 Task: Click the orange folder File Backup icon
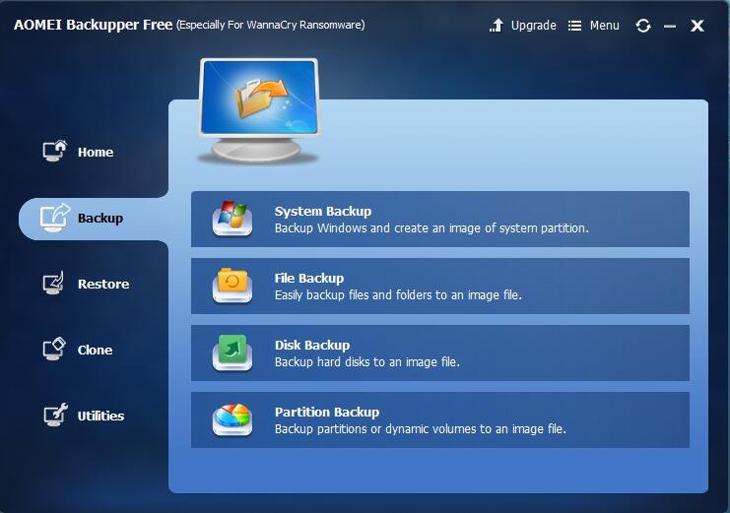click(x=232, y=286)
